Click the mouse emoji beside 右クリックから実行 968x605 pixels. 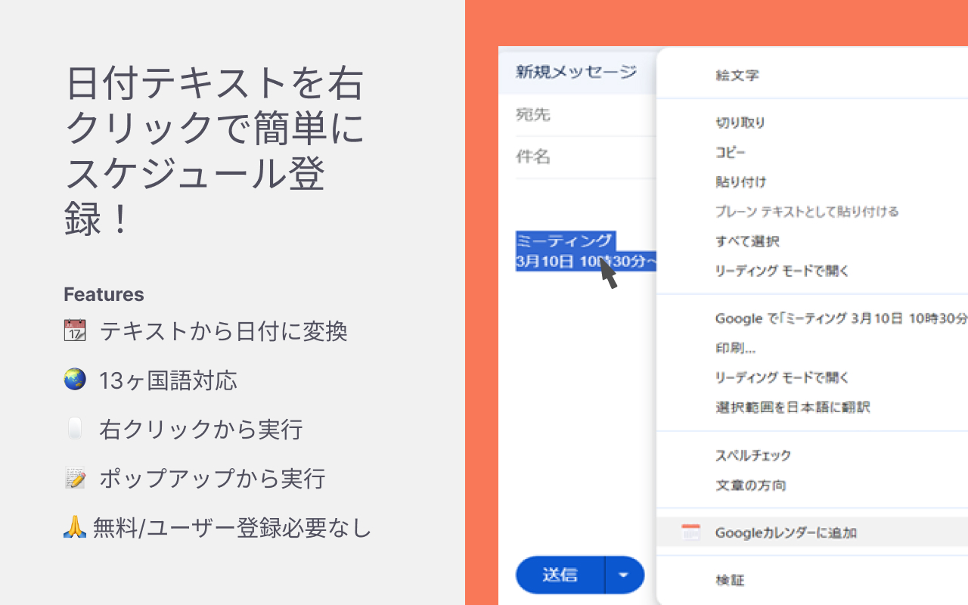(x=75, y=429)
